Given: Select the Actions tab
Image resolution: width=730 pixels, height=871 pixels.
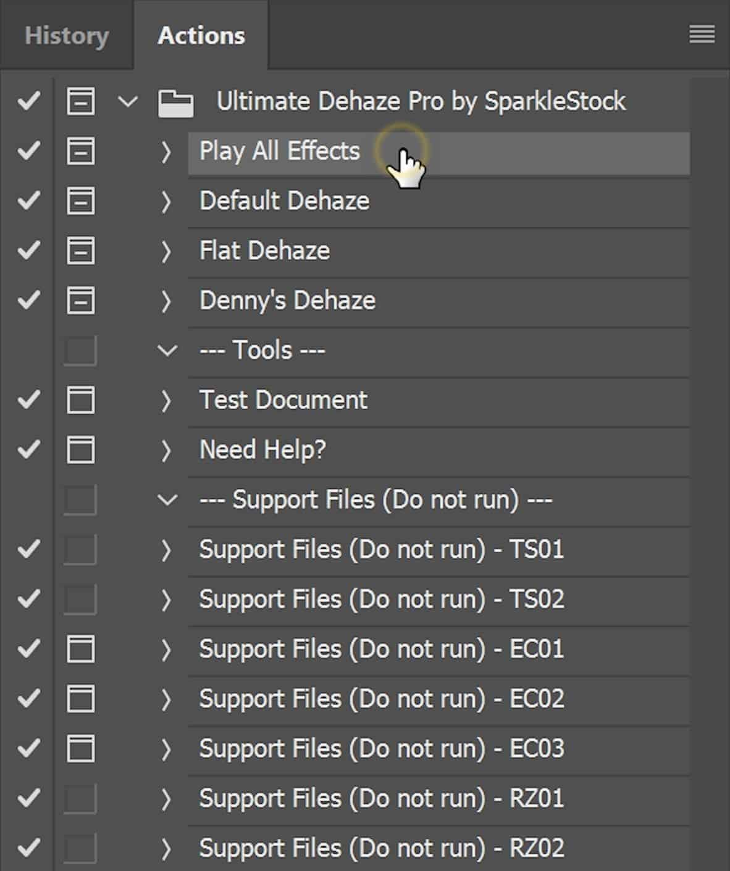Looking at the screenshot, I should pyautogui.click(x=201, y=36).
